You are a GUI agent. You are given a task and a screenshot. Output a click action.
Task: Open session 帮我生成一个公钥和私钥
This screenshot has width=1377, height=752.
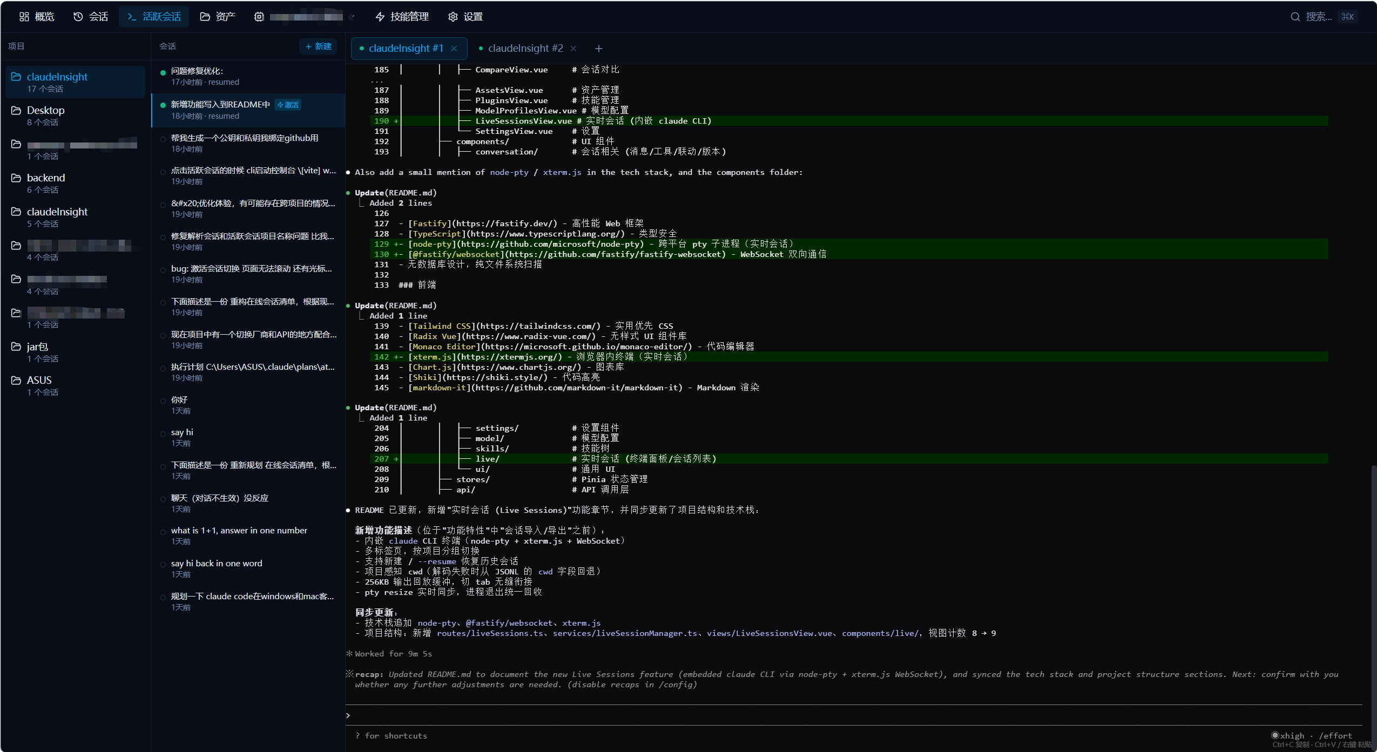(x=248, y=143)
